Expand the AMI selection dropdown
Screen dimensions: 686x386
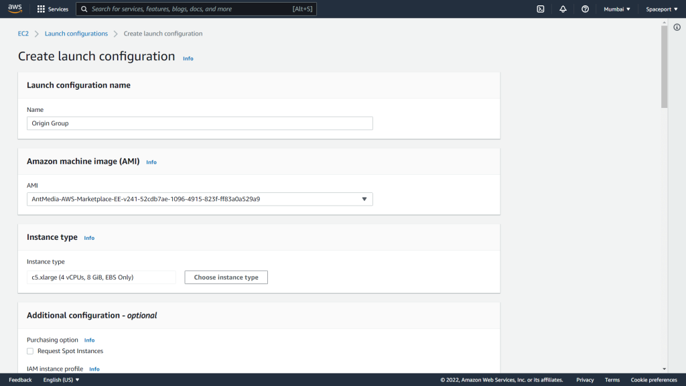[200, 199]
